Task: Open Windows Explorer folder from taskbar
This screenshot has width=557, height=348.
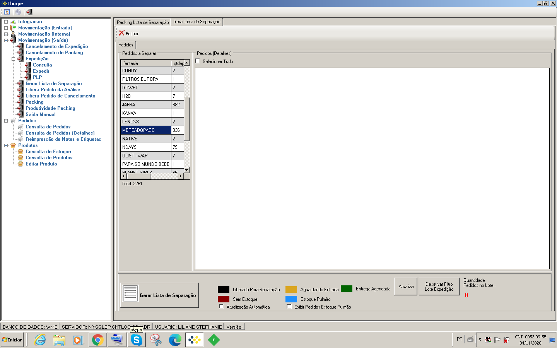Action: point(59,340)
